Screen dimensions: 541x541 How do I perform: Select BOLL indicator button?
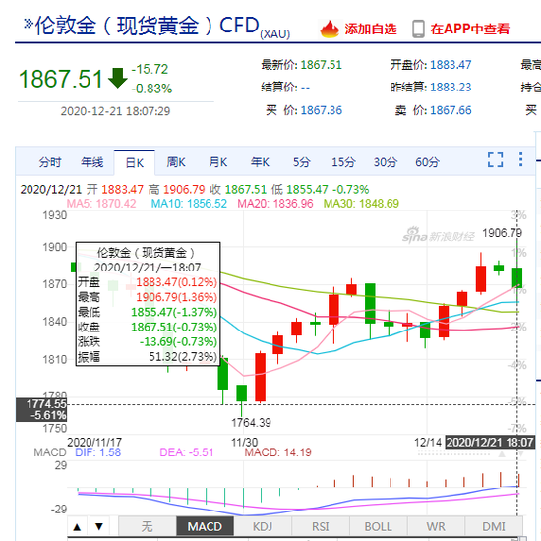click(x=378, y=527)
